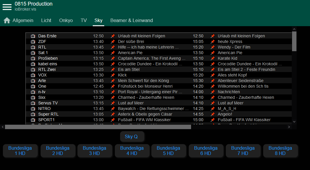Click the TV icon next to Servus TV
Image resolution: width=310 pixels, height=170 pixels.
[33, 103]
